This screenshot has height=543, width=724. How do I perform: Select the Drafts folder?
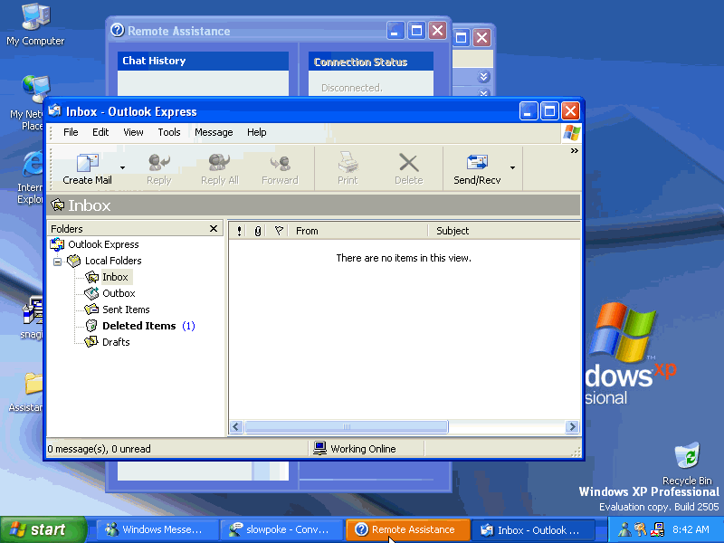pyautogui.click(x=116, y=342)
